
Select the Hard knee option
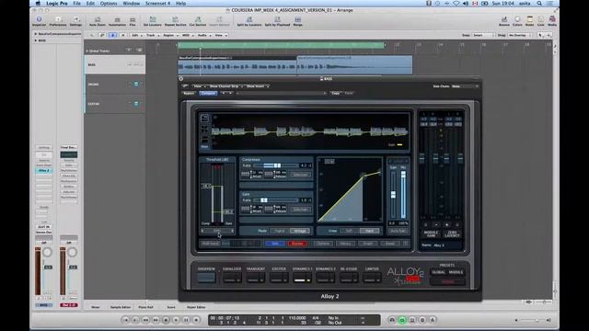[369, 231]
